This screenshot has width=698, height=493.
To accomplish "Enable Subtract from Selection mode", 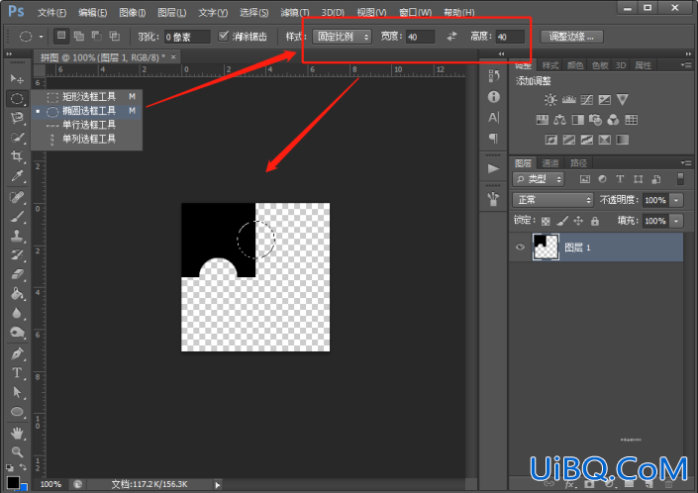I will pyautogui.click(x=97, y=36).
